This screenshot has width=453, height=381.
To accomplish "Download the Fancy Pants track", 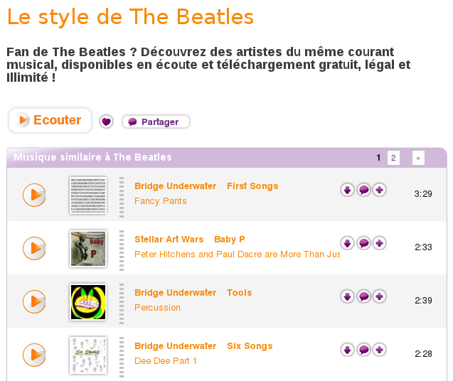I will [x=347, y=190].
